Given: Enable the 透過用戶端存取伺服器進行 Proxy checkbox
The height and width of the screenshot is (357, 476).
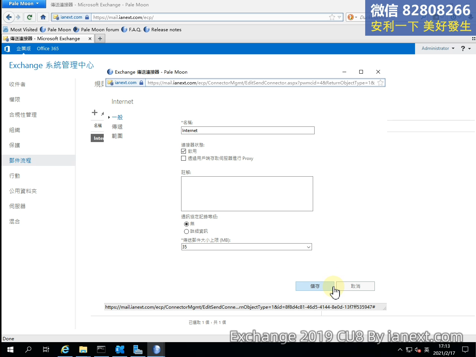Looking at the screenshot, I should pos(183,158).
